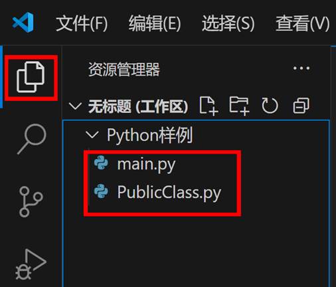
Task: Refresh the explorer file list
Action: pyautogui.click(x=270, y=106)
